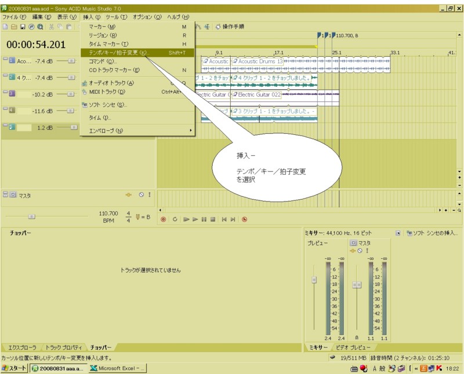Click the Pause button in the transport
Screen dimensions: 464x374
(204, 219)
